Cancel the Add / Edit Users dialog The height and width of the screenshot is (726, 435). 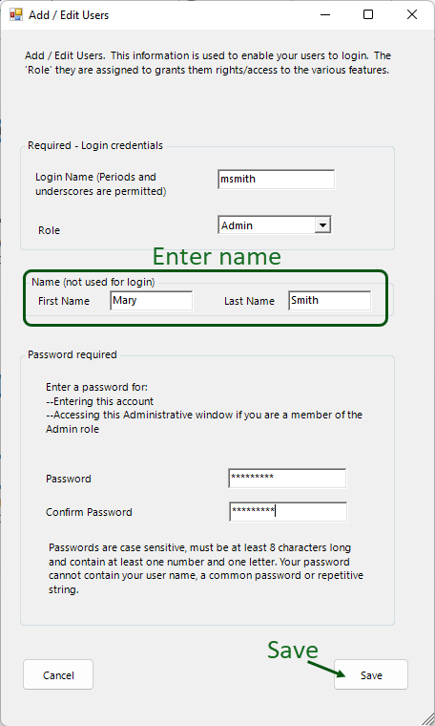[x=58, y=675]
